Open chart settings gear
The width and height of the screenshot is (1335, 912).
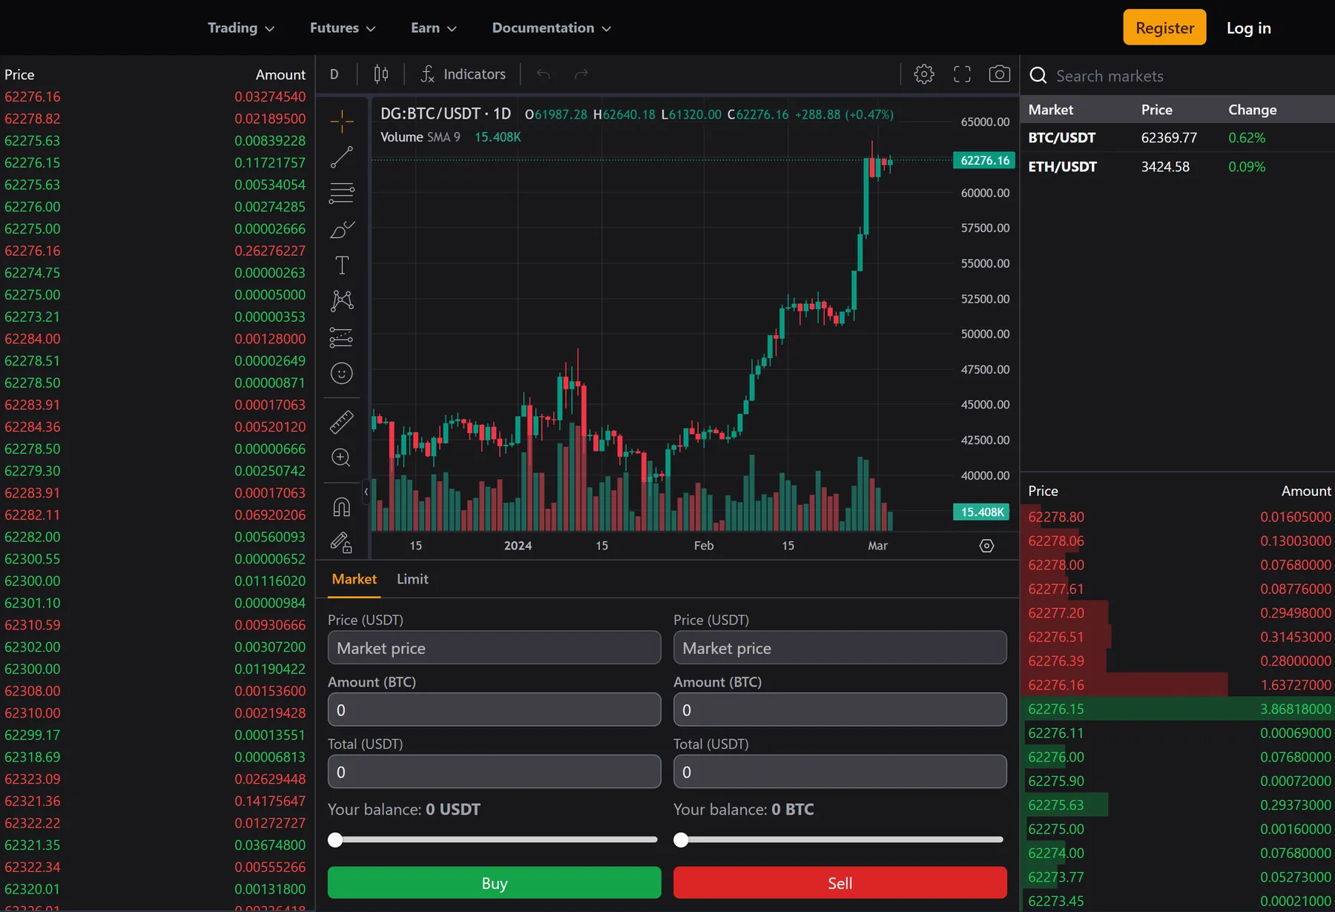[x=924, y=74]
